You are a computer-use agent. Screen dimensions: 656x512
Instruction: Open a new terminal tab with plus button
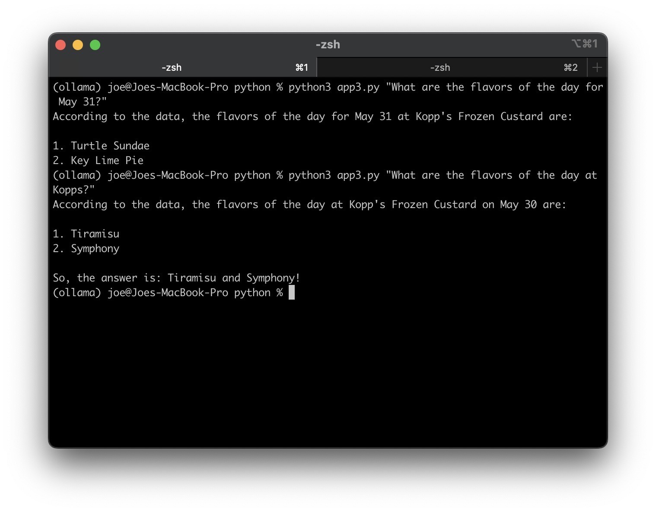point(597,67)
